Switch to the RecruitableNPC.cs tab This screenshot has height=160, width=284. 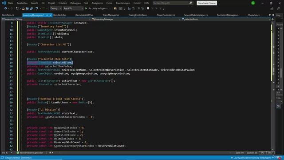click(84, 15)
